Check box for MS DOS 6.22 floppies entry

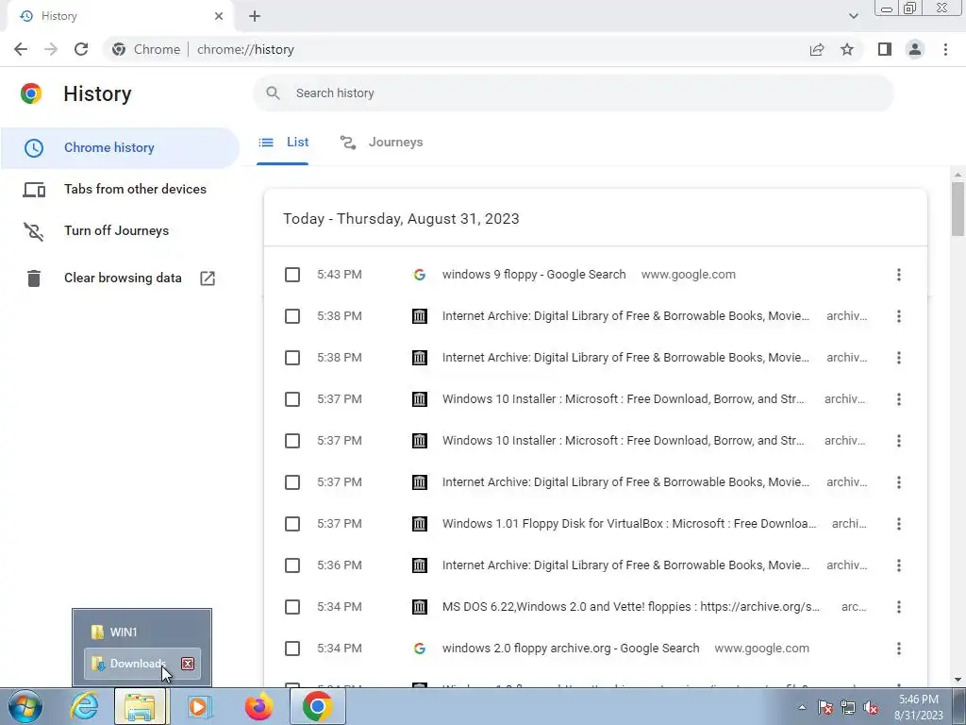292,607
